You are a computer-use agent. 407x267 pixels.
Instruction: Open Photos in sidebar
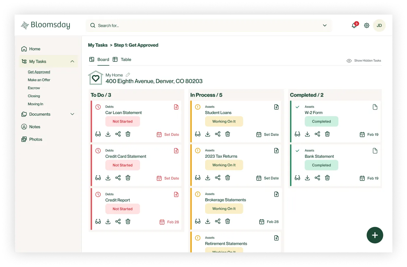pos(32,139)
